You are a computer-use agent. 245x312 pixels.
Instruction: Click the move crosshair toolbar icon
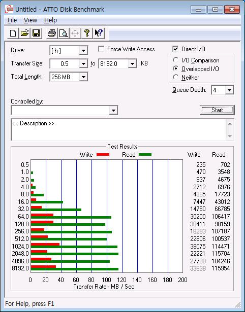(x=75, y=33)
